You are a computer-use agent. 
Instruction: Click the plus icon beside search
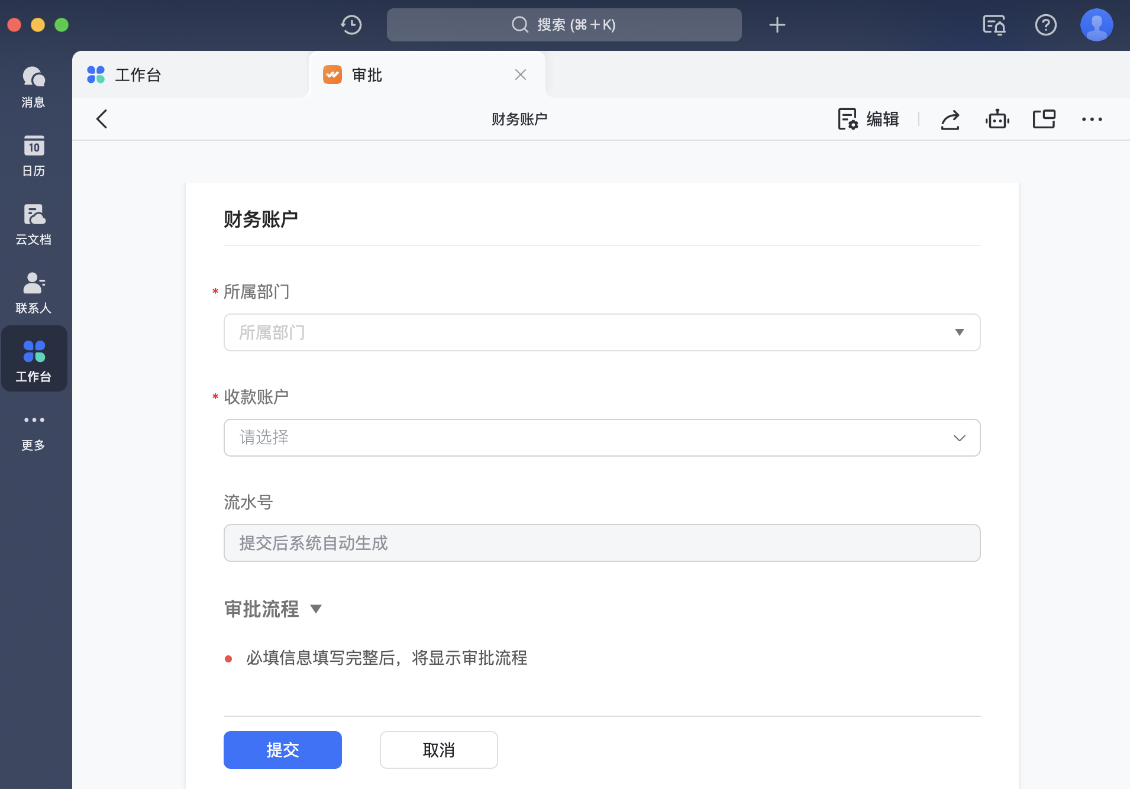pyautogui.click(x=777, y=25)
